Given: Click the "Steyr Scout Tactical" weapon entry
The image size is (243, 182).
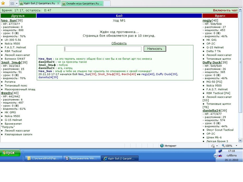Looking at the screenshot, I should [220, 130].
